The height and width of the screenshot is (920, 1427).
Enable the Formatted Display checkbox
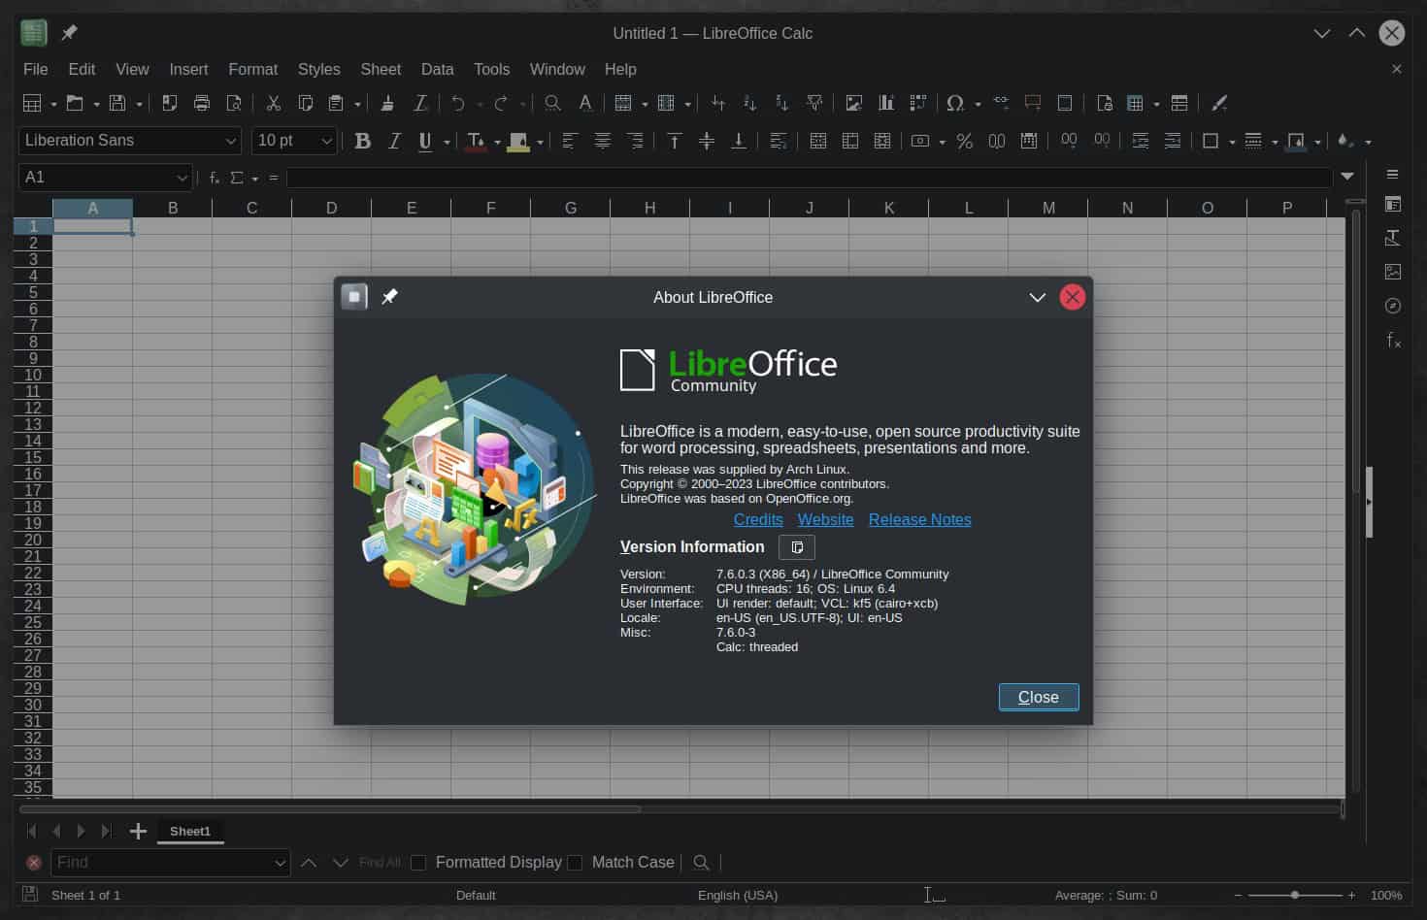point(418,863)
